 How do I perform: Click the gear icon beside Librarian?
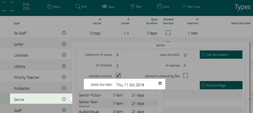click(64, 55)
